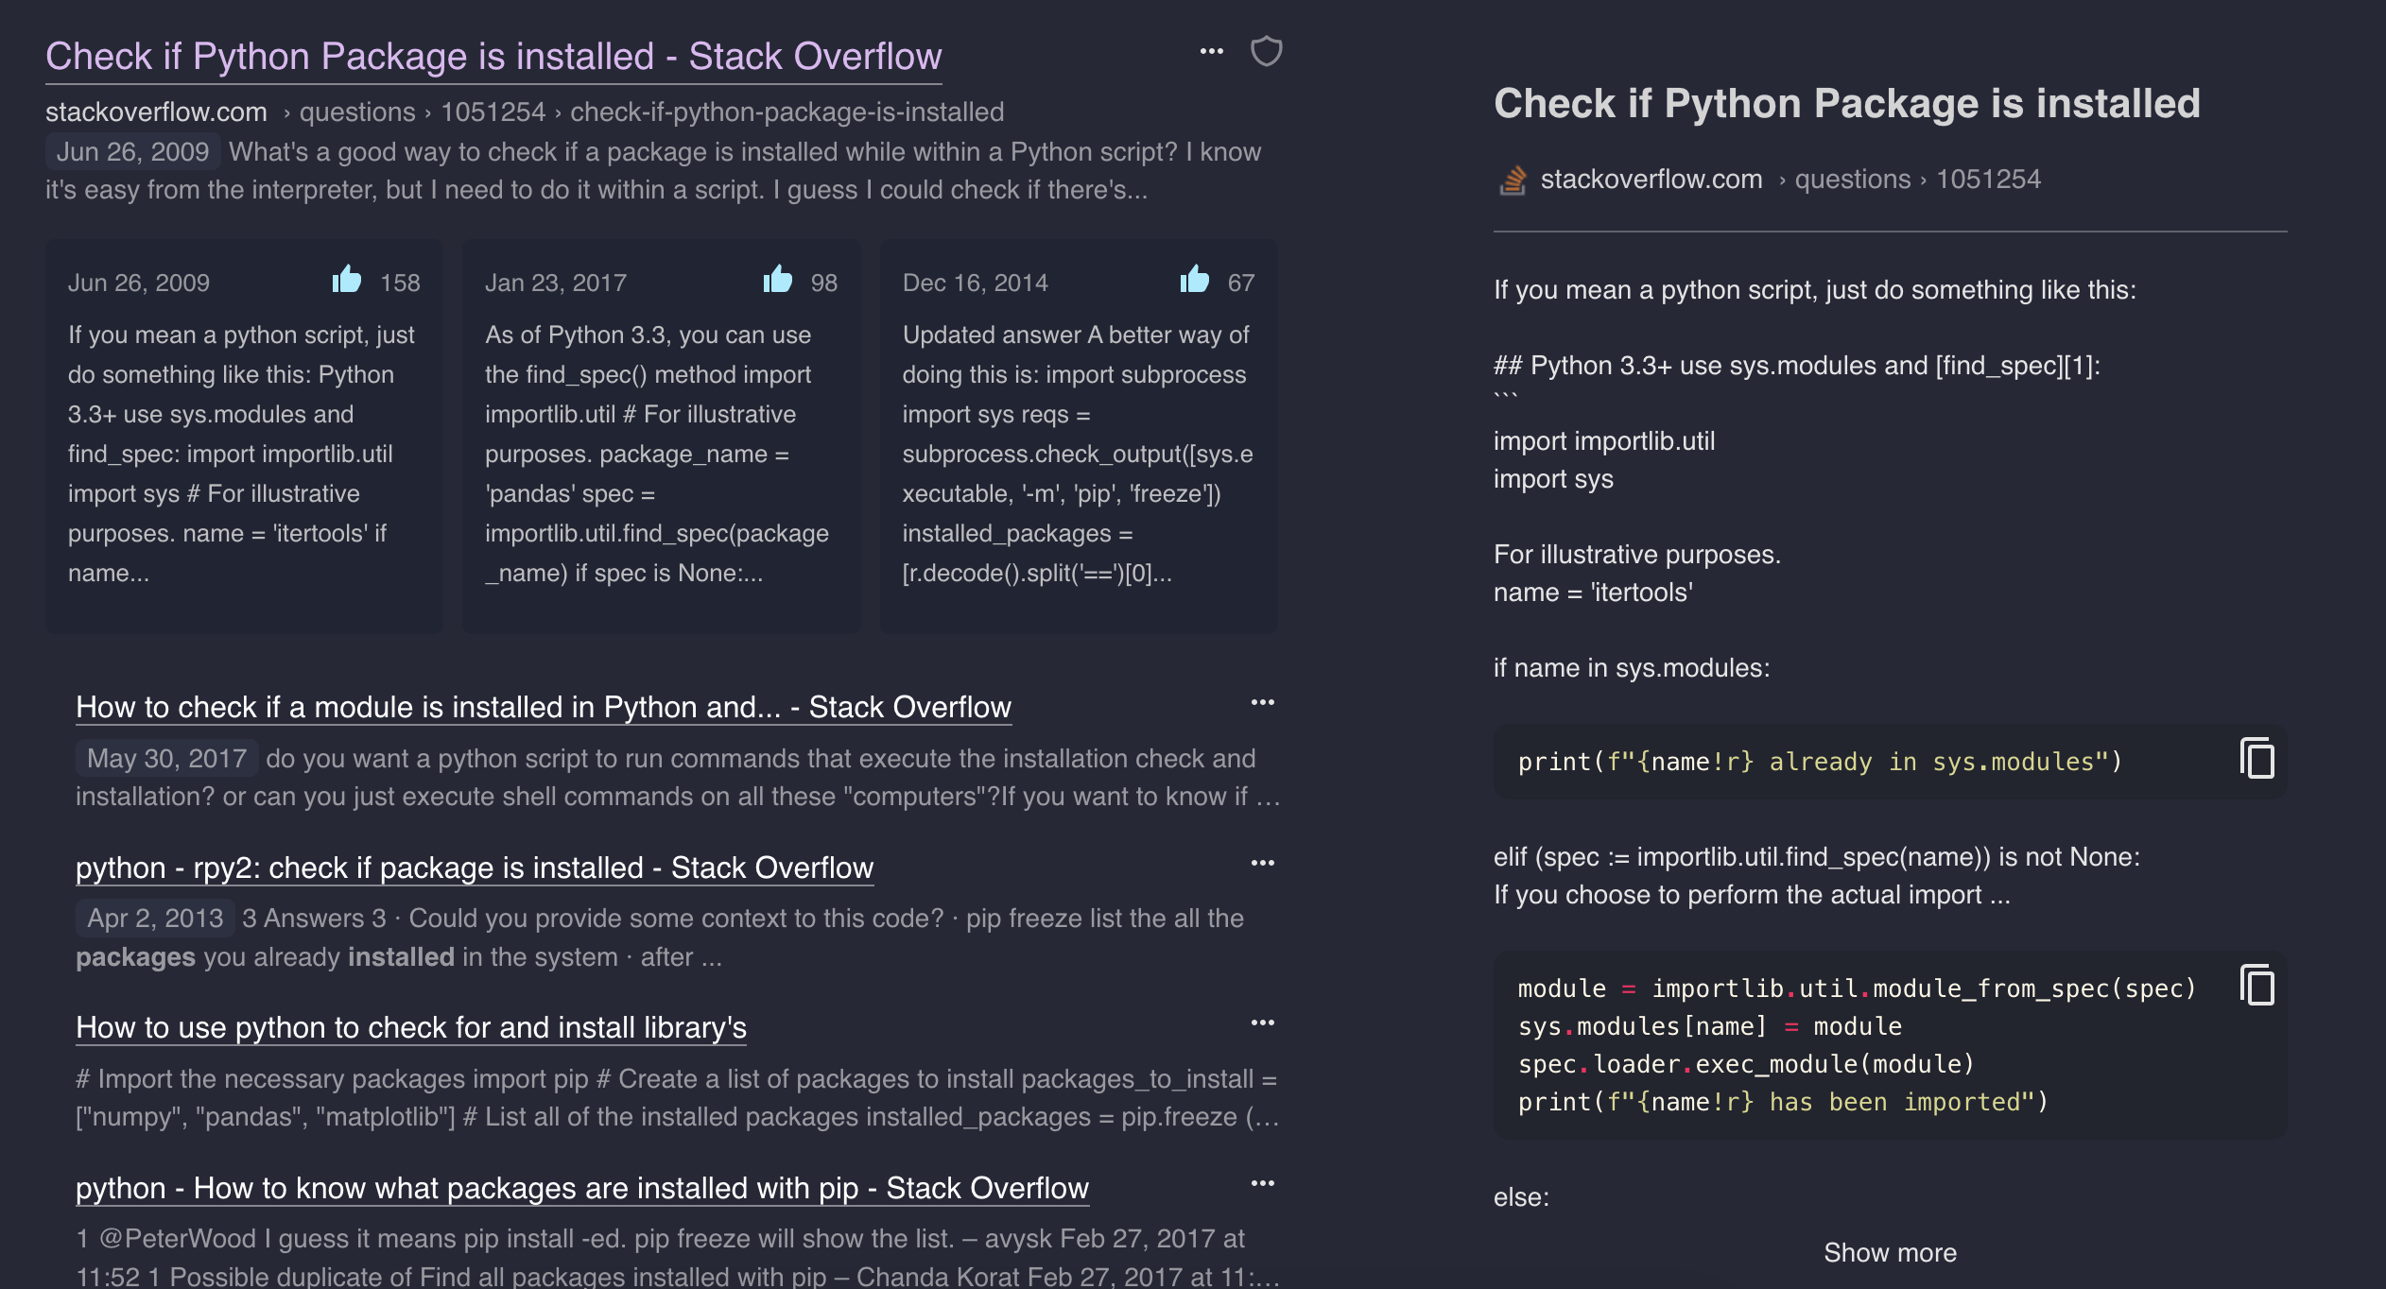Open 'How to know what packages' pip link
This screenshot has height=1289, width=2386.
582,1188
